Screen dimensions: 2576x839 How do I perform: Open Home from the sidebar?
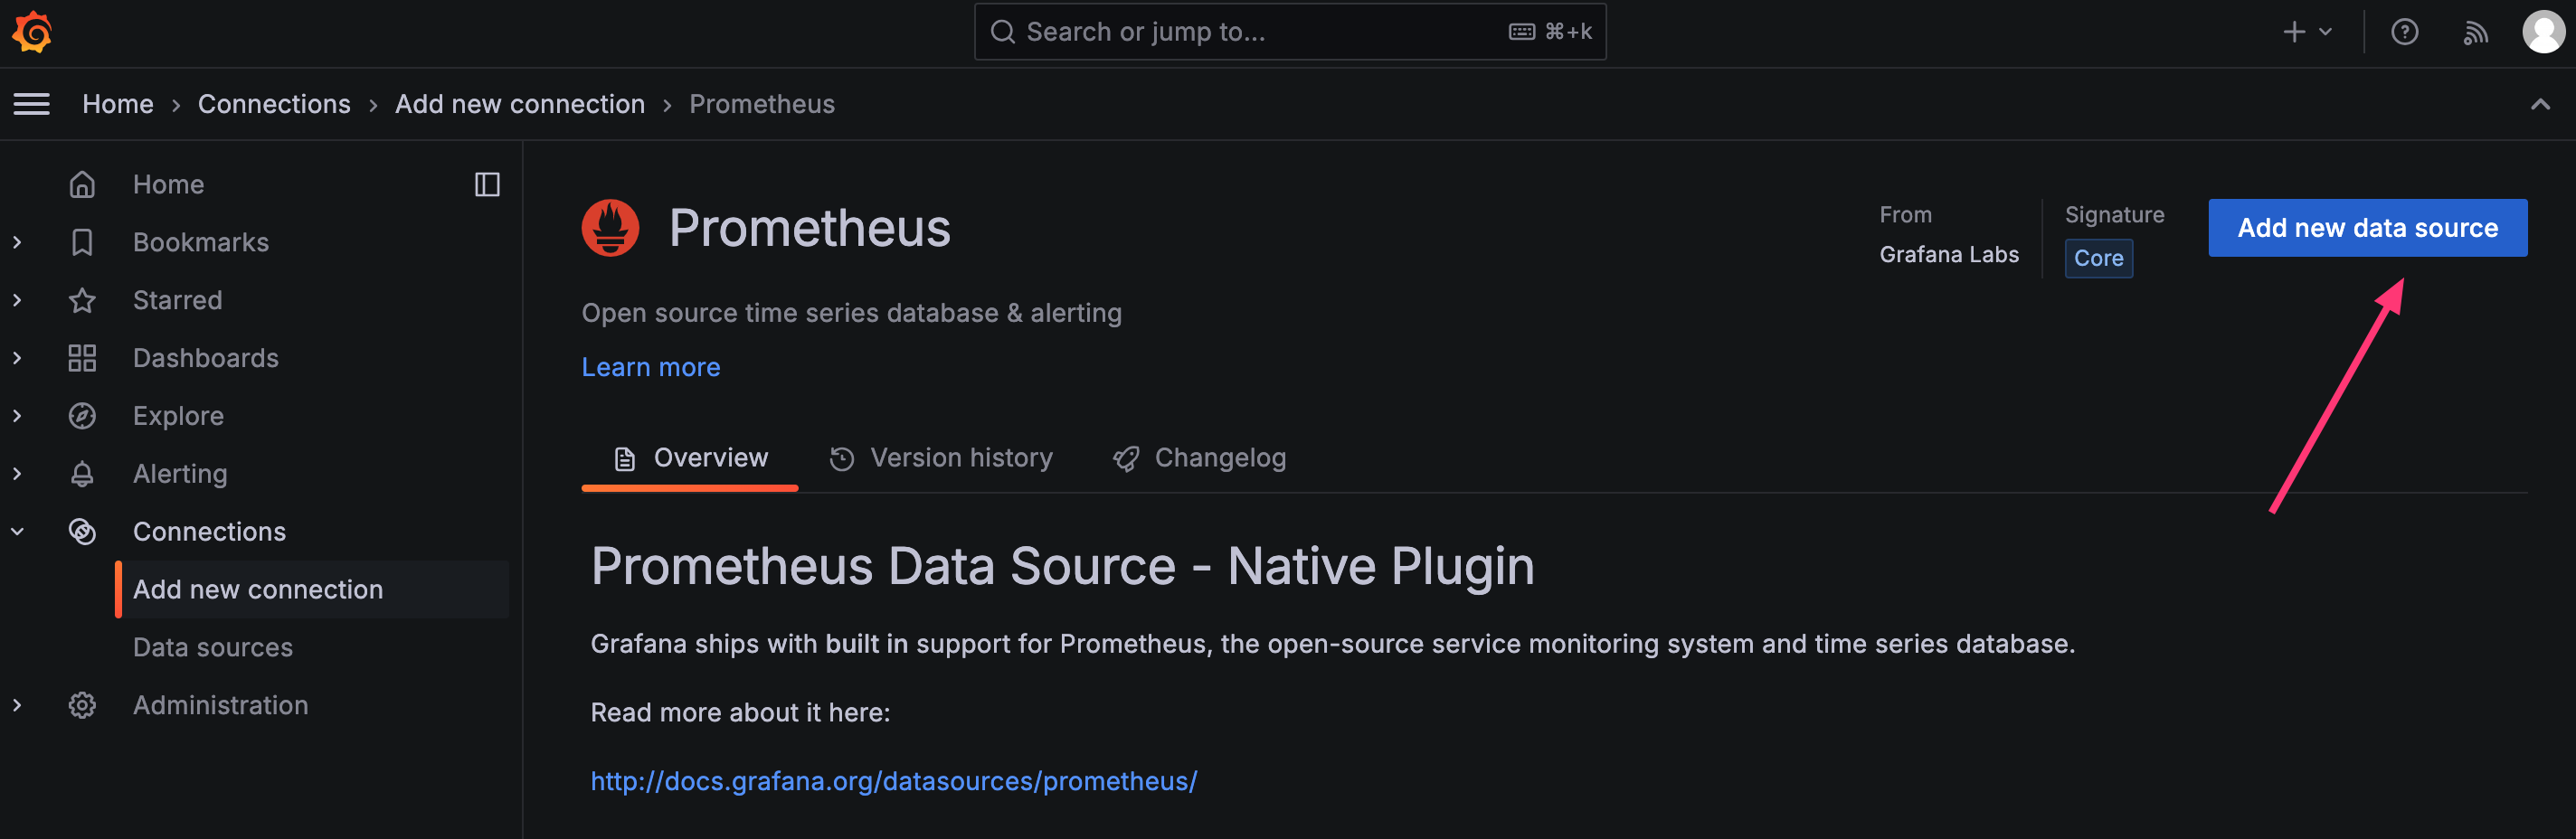[169, 185]
